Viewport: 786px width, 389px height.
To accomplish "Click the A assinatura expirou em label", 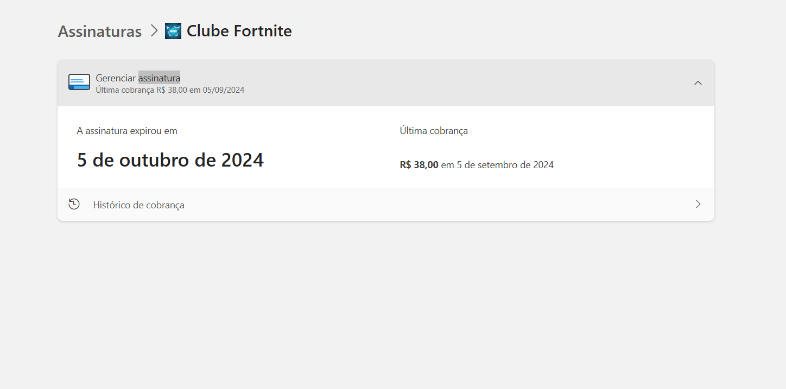I will (x=127, y=131).
